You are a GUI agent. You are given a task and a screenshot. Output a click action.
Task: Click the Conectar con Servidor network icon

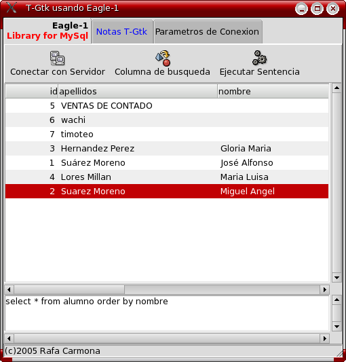pyautogui.click(x=57, y=58)
